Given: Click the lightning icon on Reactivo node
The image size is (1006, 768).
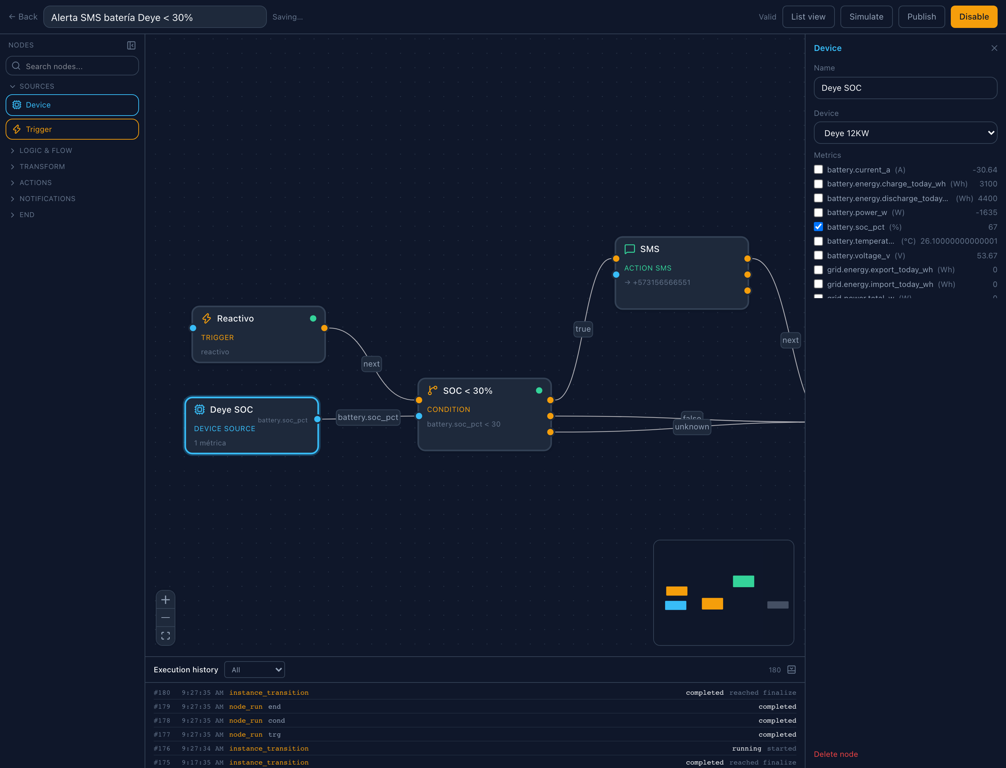Looking at the screenshot, I should (207, 318).
